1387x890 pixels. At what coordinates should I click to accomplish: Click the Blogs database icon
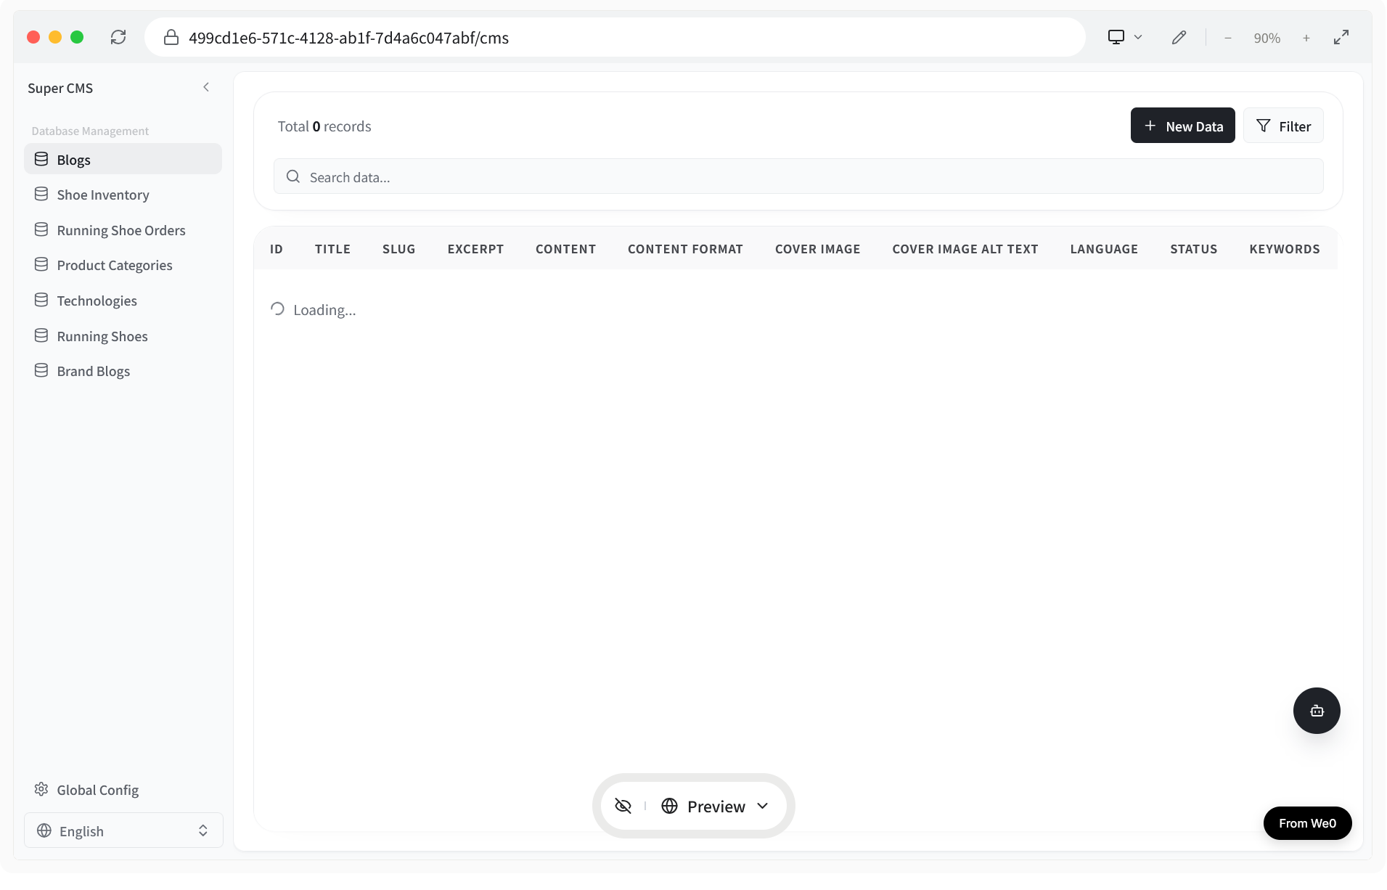41,159
